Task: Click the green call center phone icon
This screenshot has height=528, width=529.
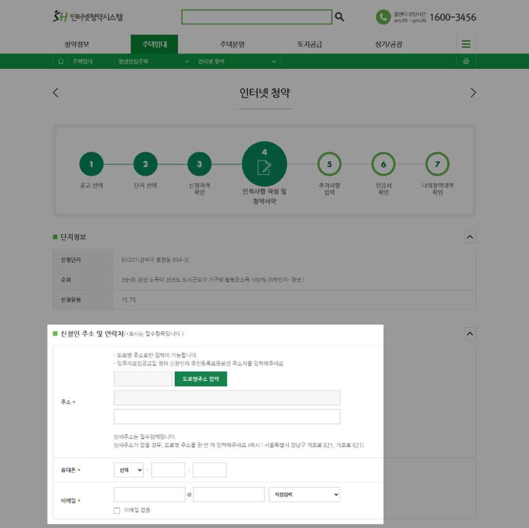Action: click(383, 17)
